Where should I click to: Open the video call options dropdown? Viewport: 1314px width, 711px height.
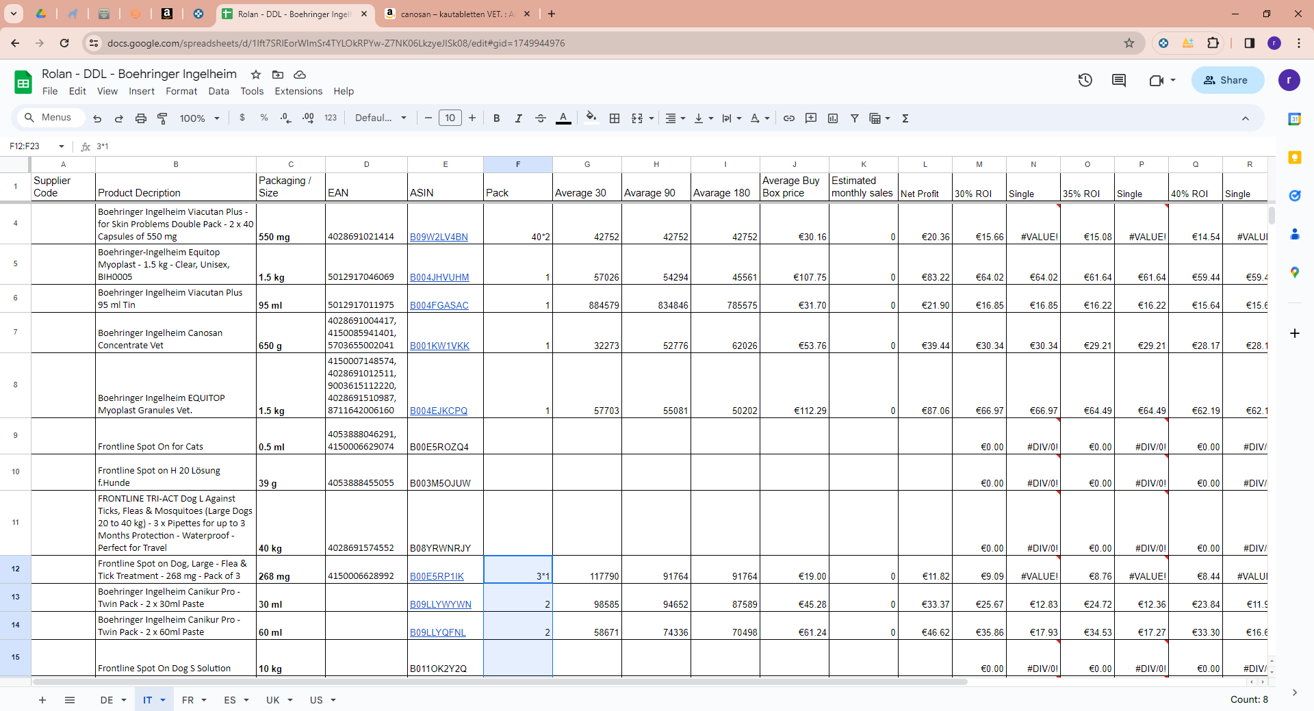pyautogui.click(x=1173, y=80)
